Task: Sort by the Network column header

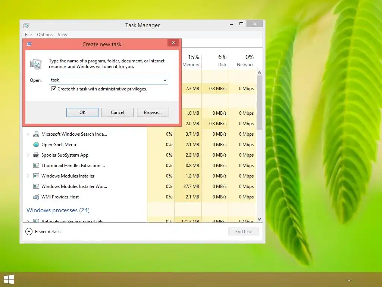Action: [x=242, y=61]
